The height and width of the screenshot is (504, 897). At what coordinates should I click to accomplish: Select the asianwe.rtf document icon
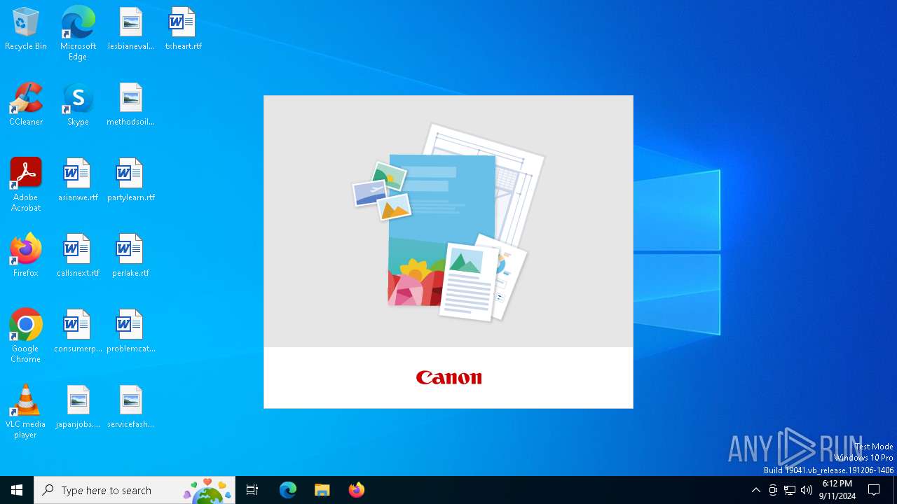click(78, 180)
